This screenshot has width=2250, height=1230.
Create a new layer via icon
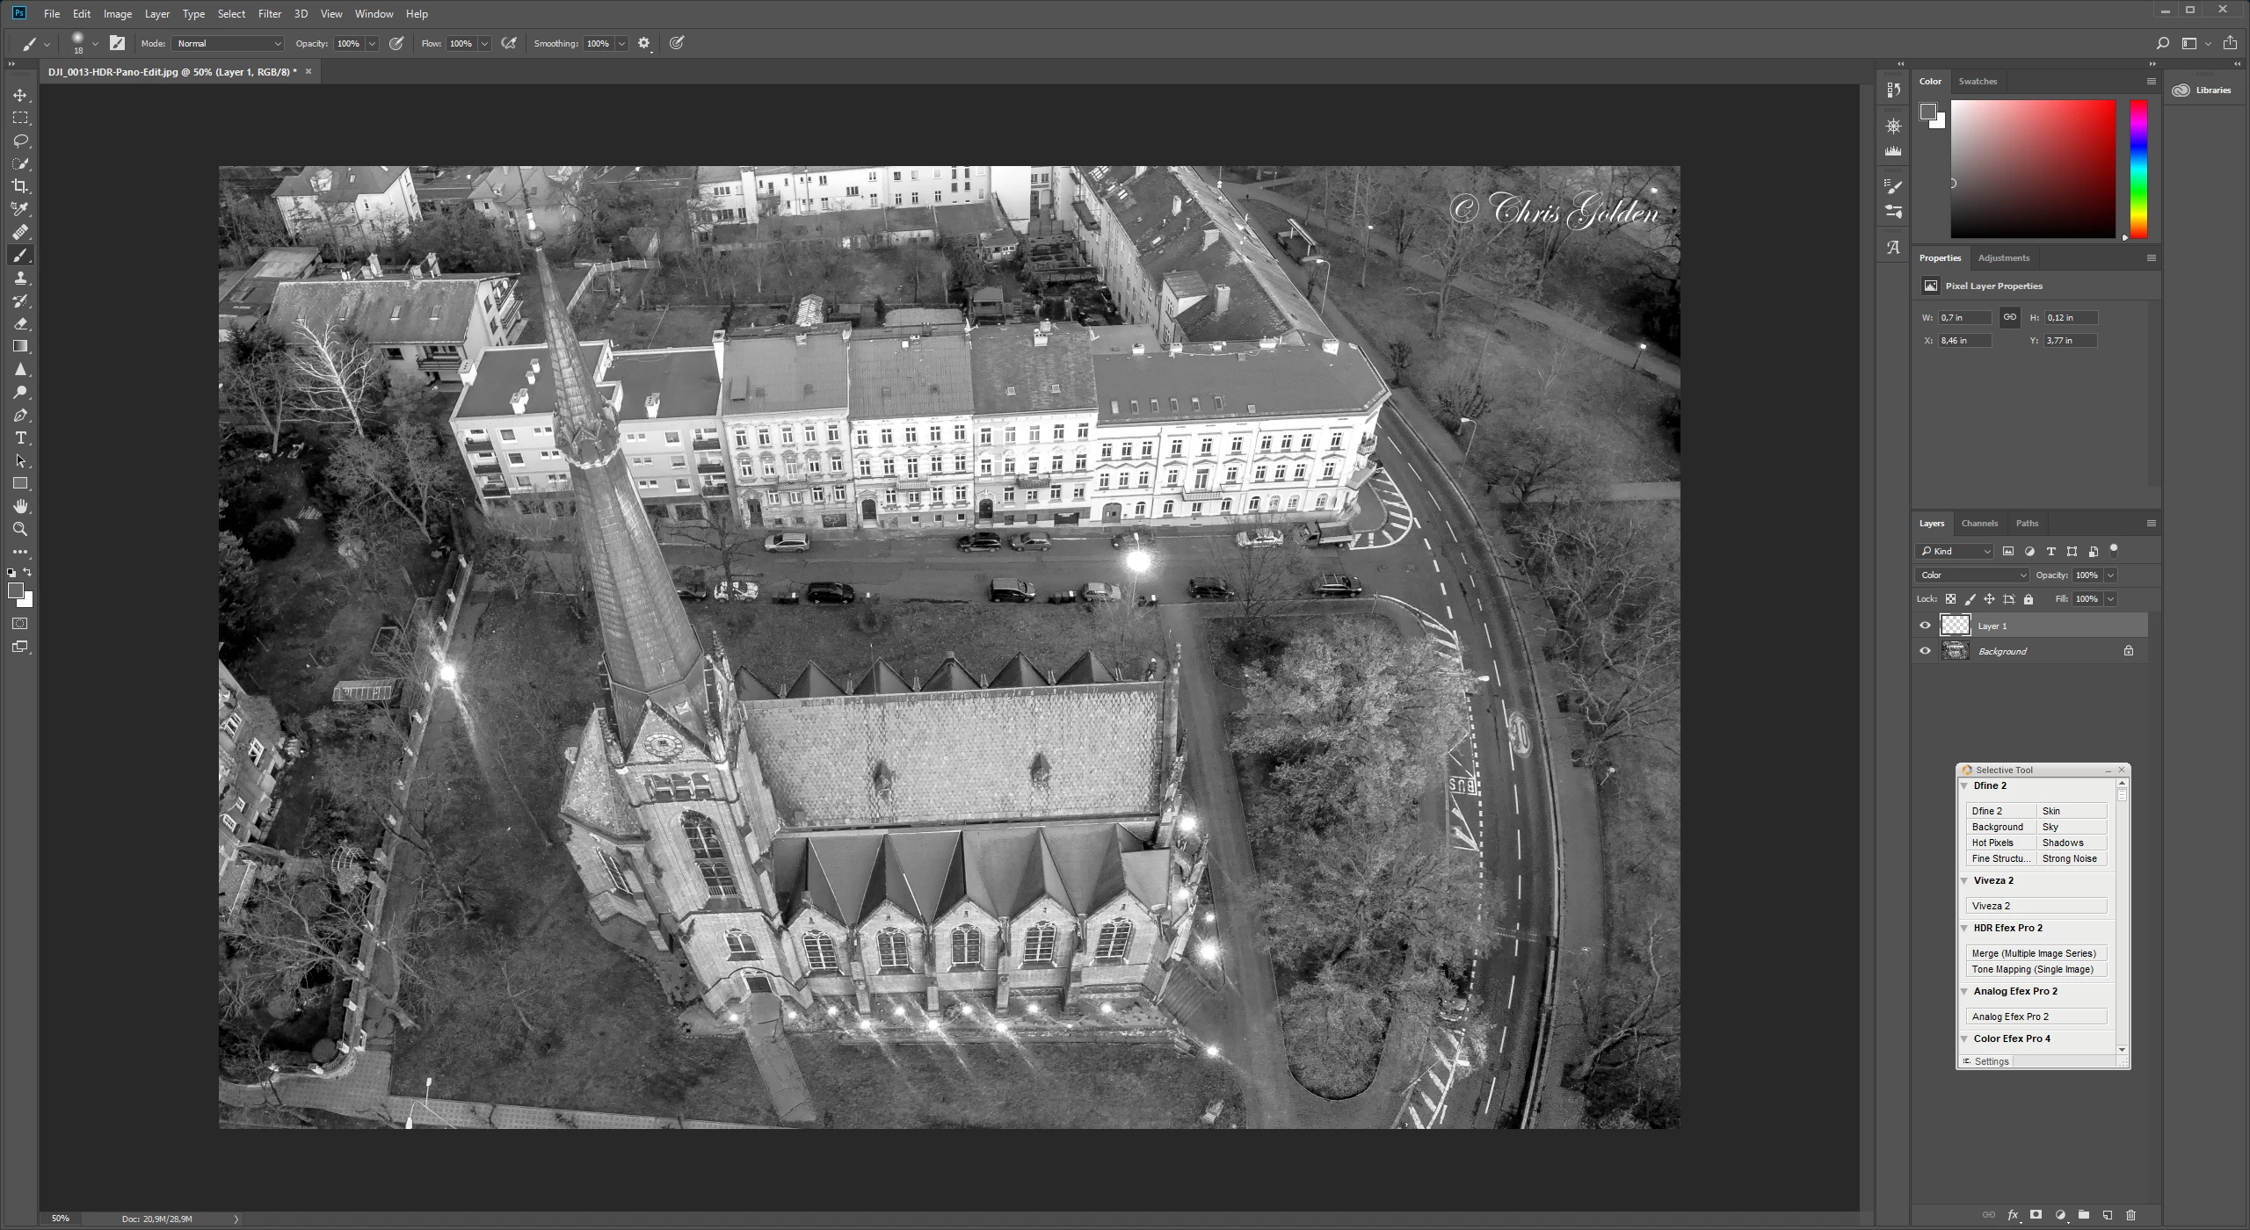tap(2107, 1215)
